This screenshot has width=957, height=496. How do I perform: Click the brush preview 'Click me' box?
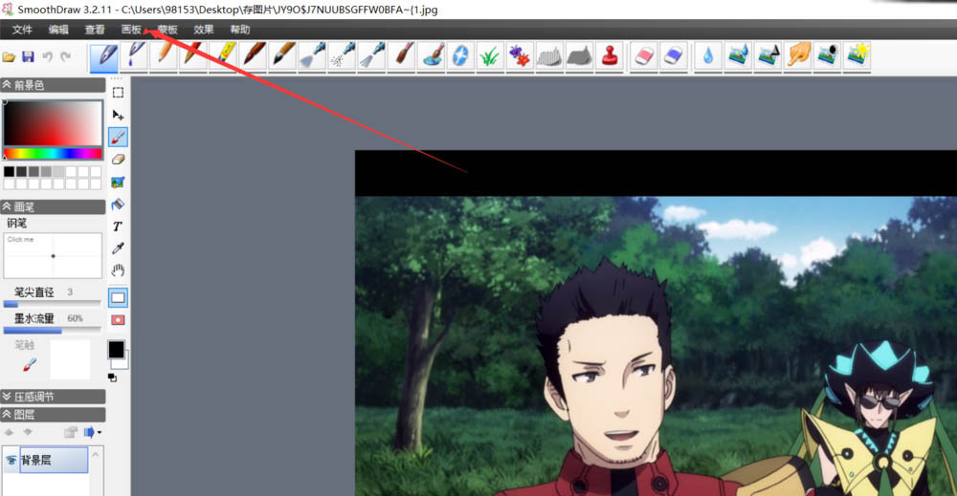53,255
